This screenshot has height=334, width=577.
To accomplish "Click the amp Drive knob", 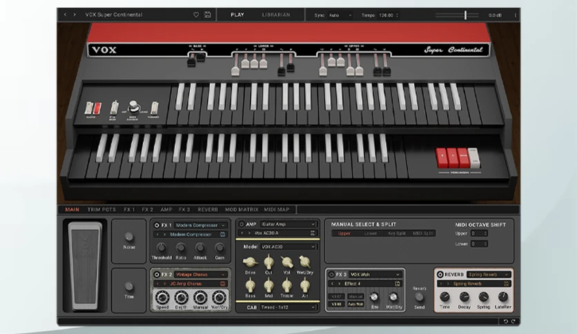I will [x=251, y=262].
